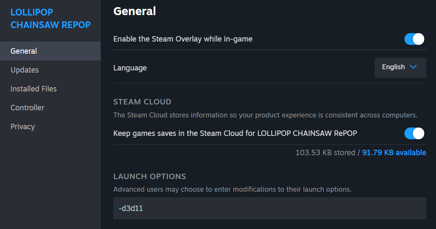Click the LOLLIPOP CHAINSAW REPOP game title
The height and width of the screenshot is (229, 436).
pos(50,19)
